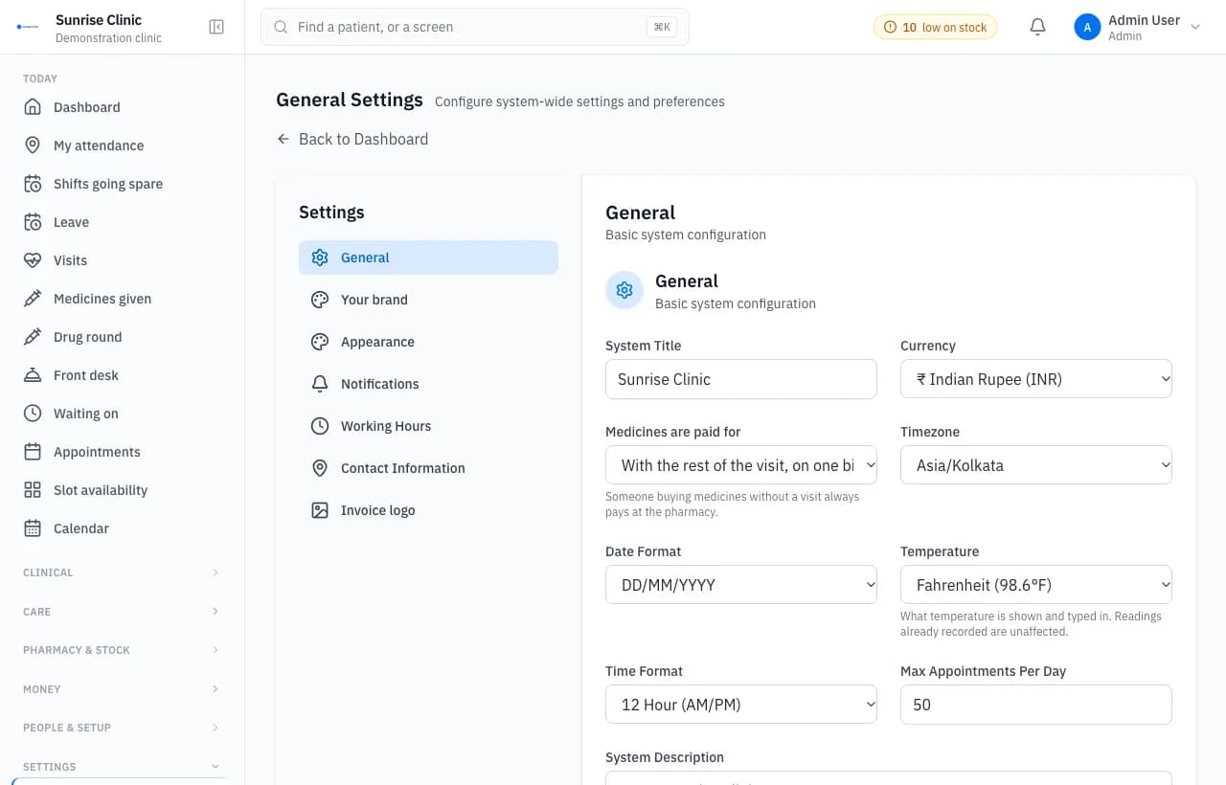The height and width of the screenshot is (785, 1226).
Task: Click the Dashboard home icon
Action: tap(33, 107)
